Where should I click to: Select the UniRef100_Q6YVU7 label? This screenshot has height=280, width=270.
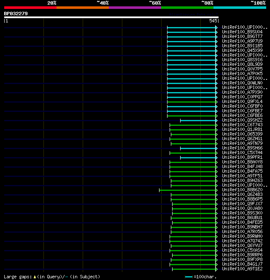point(242,245)
